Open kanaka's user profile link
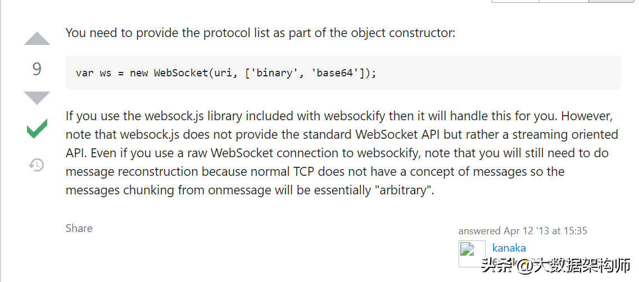 [x=509, y=248]
